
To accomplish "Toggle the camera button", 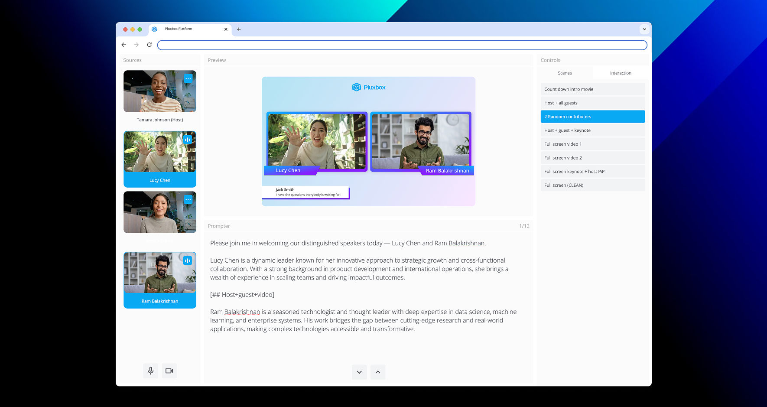I will (169, 371).
